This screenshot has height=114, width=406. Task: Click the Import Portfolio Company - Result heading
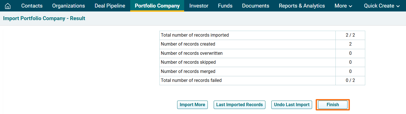[x=44, y=18]
